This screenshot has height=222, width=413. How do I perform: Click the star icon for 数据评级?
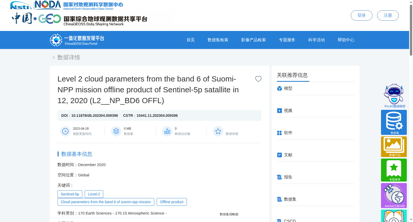[218, 131]
